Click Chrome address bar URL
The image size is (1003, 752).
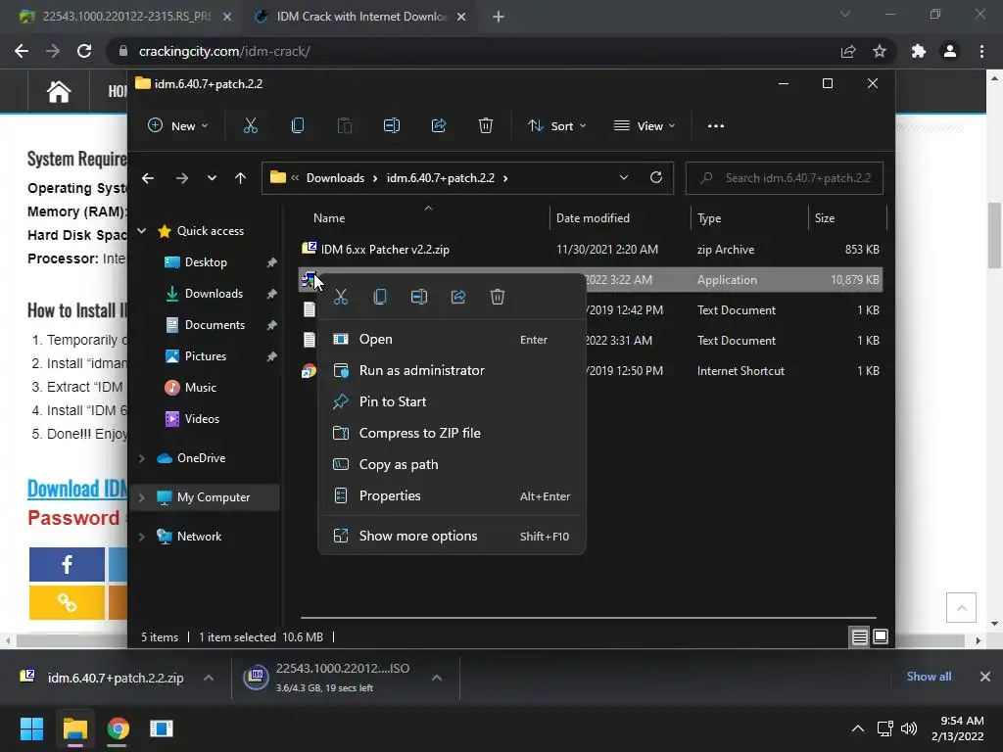click(x=224, y=51)
